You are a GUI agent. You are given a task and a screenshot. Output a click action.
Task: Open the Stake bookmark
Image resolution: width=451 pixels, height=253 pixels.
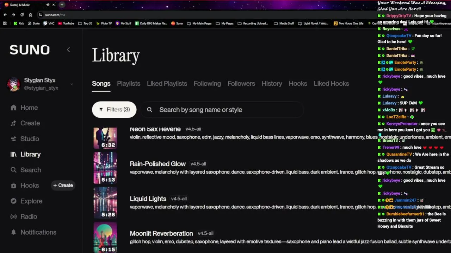[33, 24]
